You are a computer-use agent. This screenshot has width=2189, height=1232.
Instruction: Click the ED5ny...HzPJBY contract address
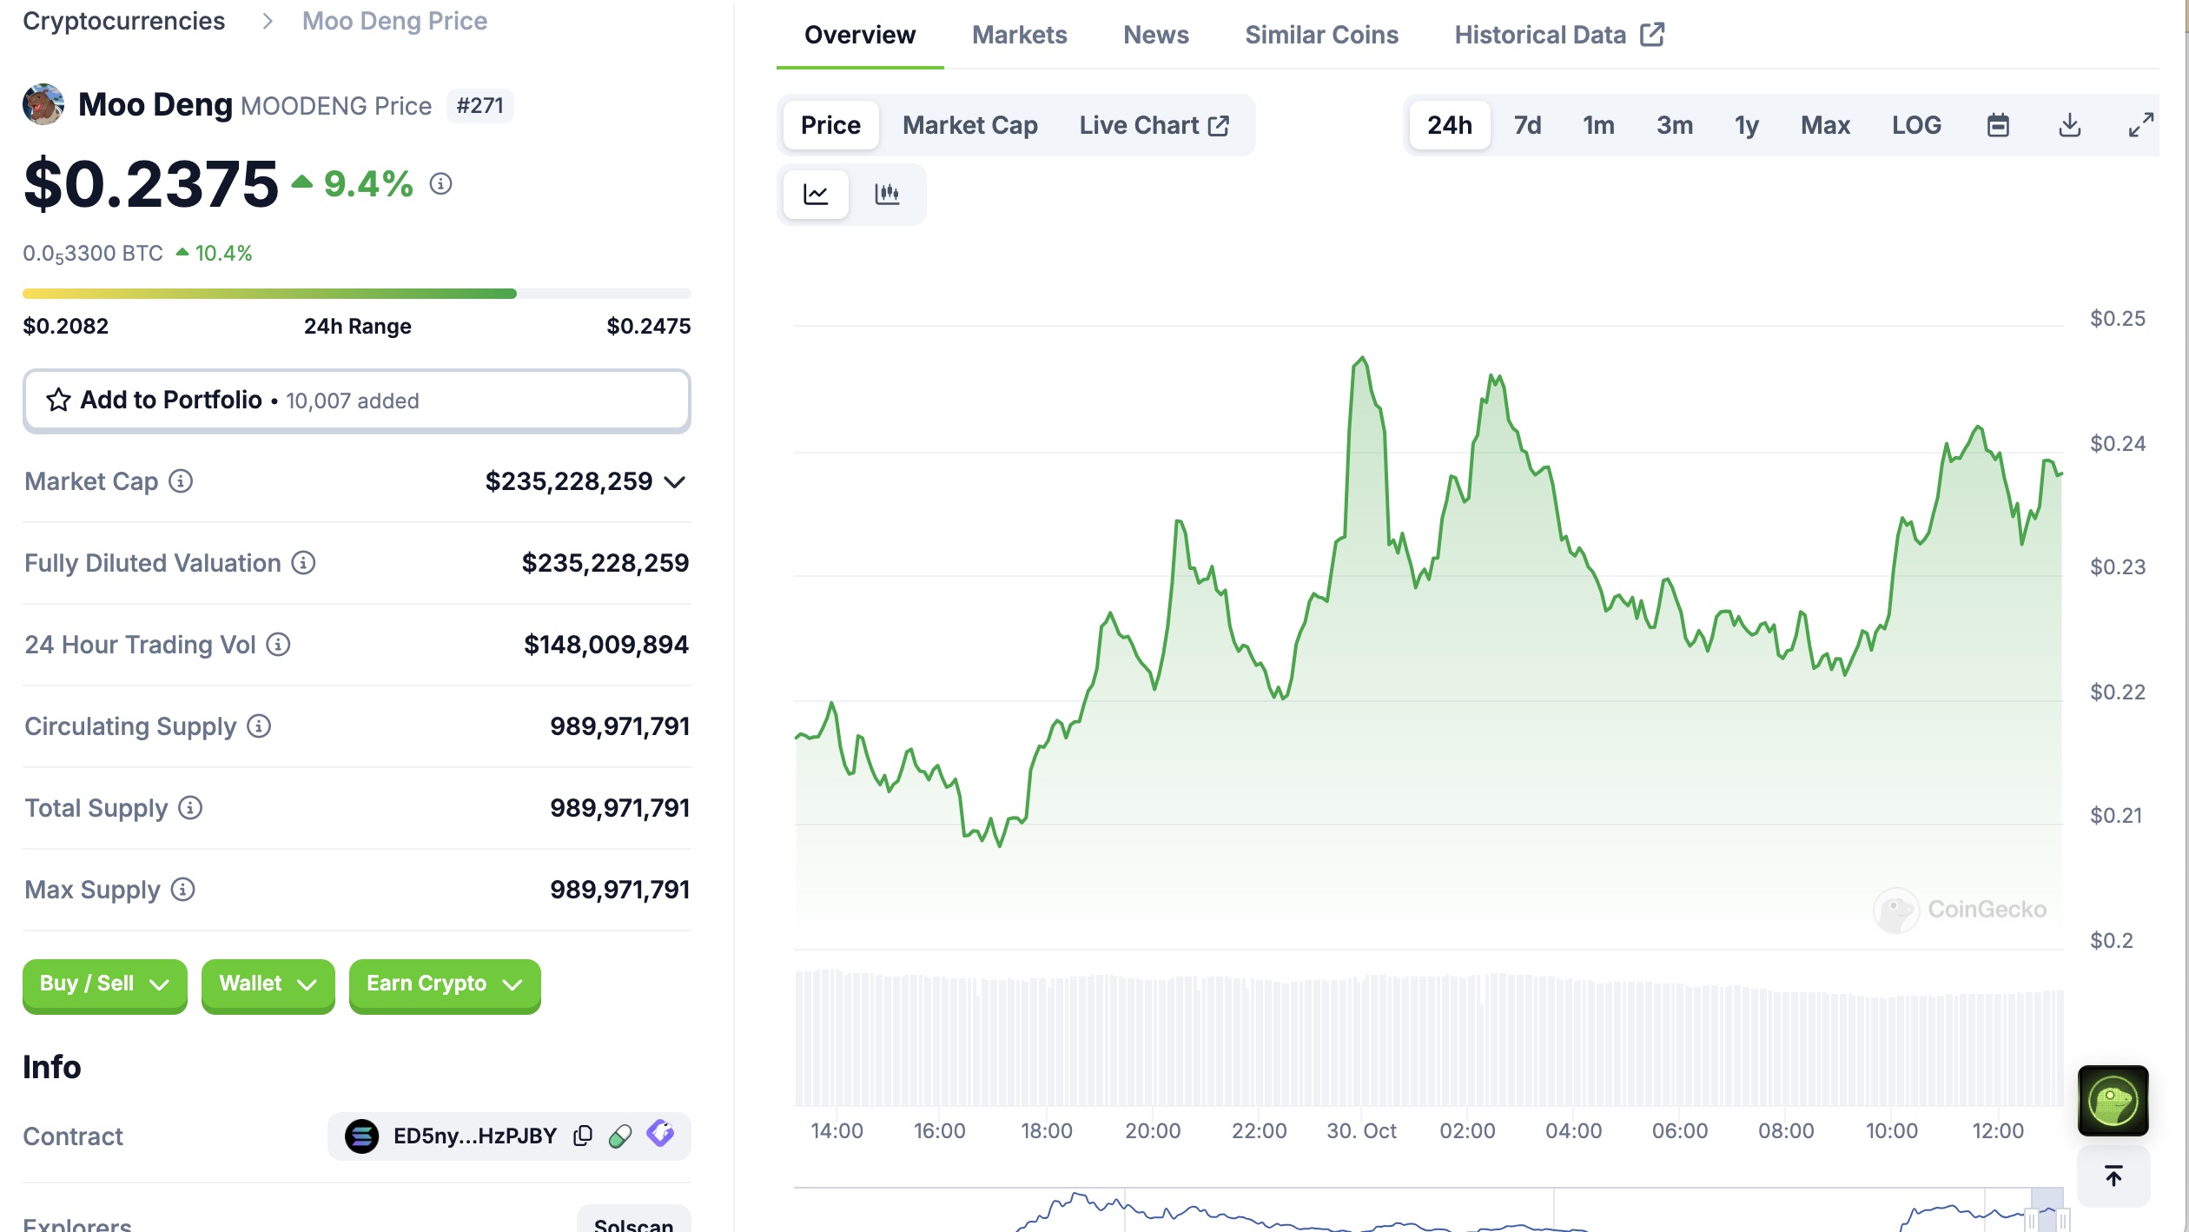click(x=474, y=1136)
